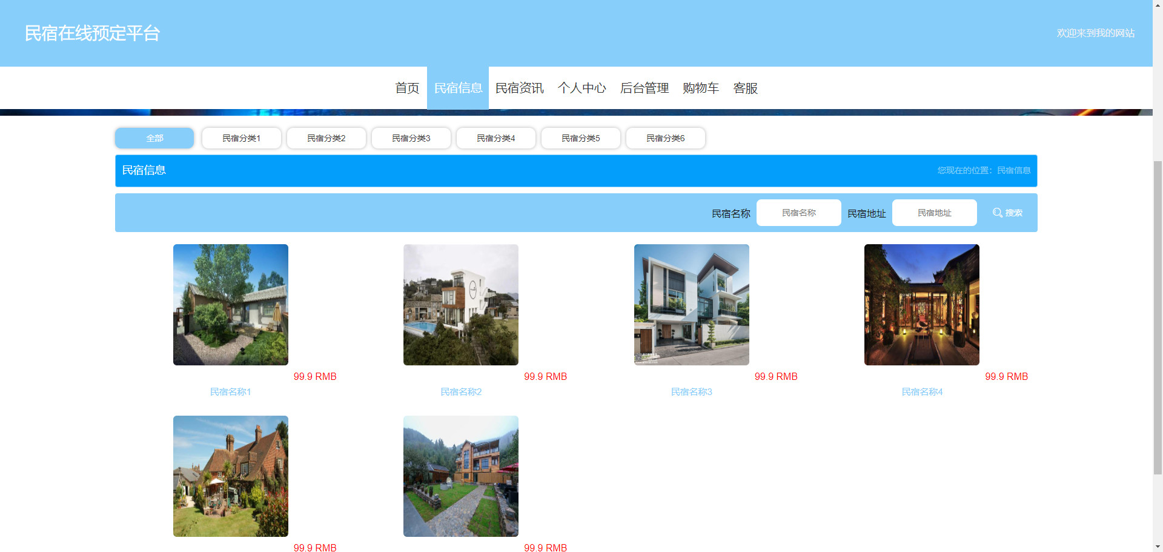Click the 民宿名称1 title link
This screenshot has width=1163, height=552.
(231, 392)
